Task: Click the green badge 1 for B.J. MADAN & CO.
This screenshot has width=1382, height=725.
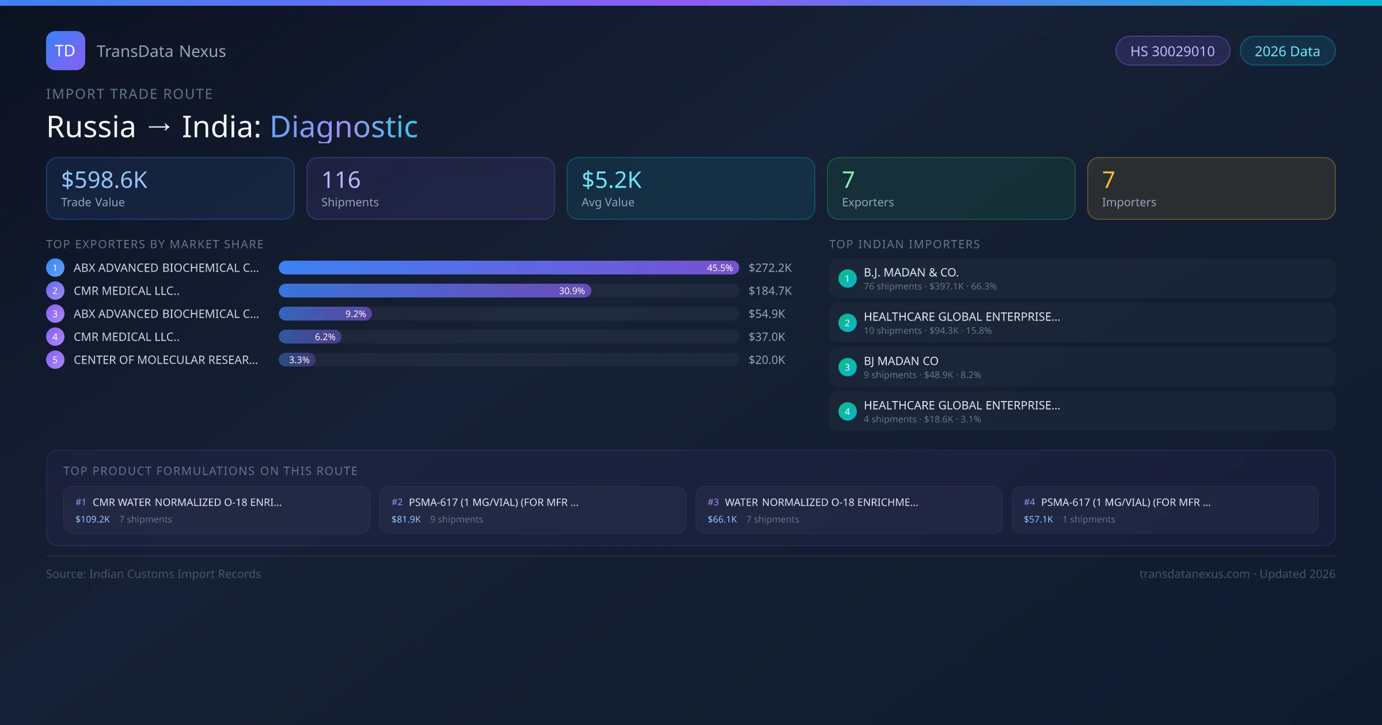Action: click(x=847, y=278)
